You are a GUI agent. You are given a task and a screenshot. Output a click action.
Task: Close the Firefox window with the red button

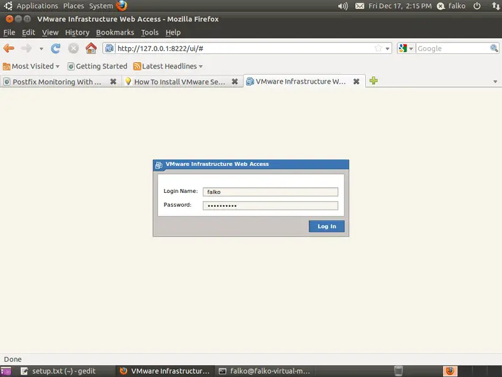click(9, 19)
